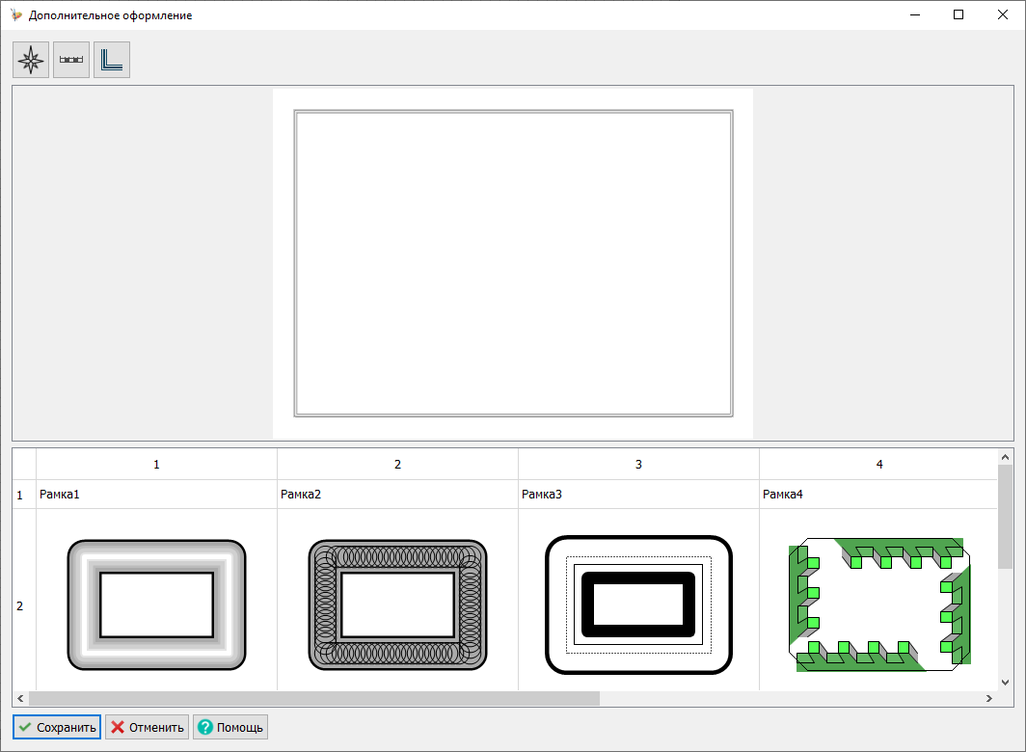1026x752 pixels.
Task: Select the green blocks frame thumbnail
Action: pos(878,603)
